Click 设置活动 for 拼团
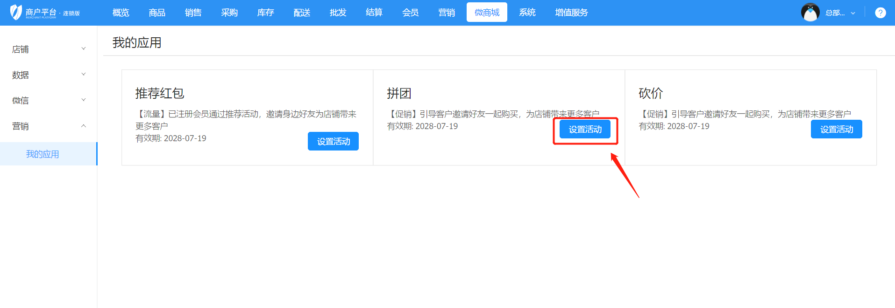The height and width of the screenshot is (308, 895). [x=585, y=130]
